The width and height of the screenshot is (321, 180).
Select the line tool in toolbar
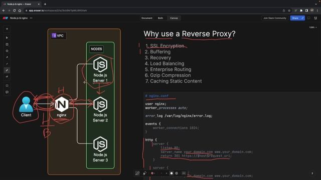coord(7,64)
